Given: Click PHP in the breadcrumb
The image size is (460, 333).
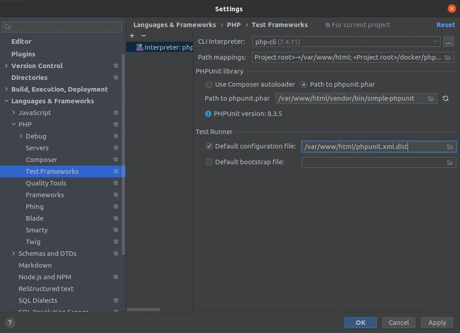Looking at the screenshot, I should tap(234, 25).
